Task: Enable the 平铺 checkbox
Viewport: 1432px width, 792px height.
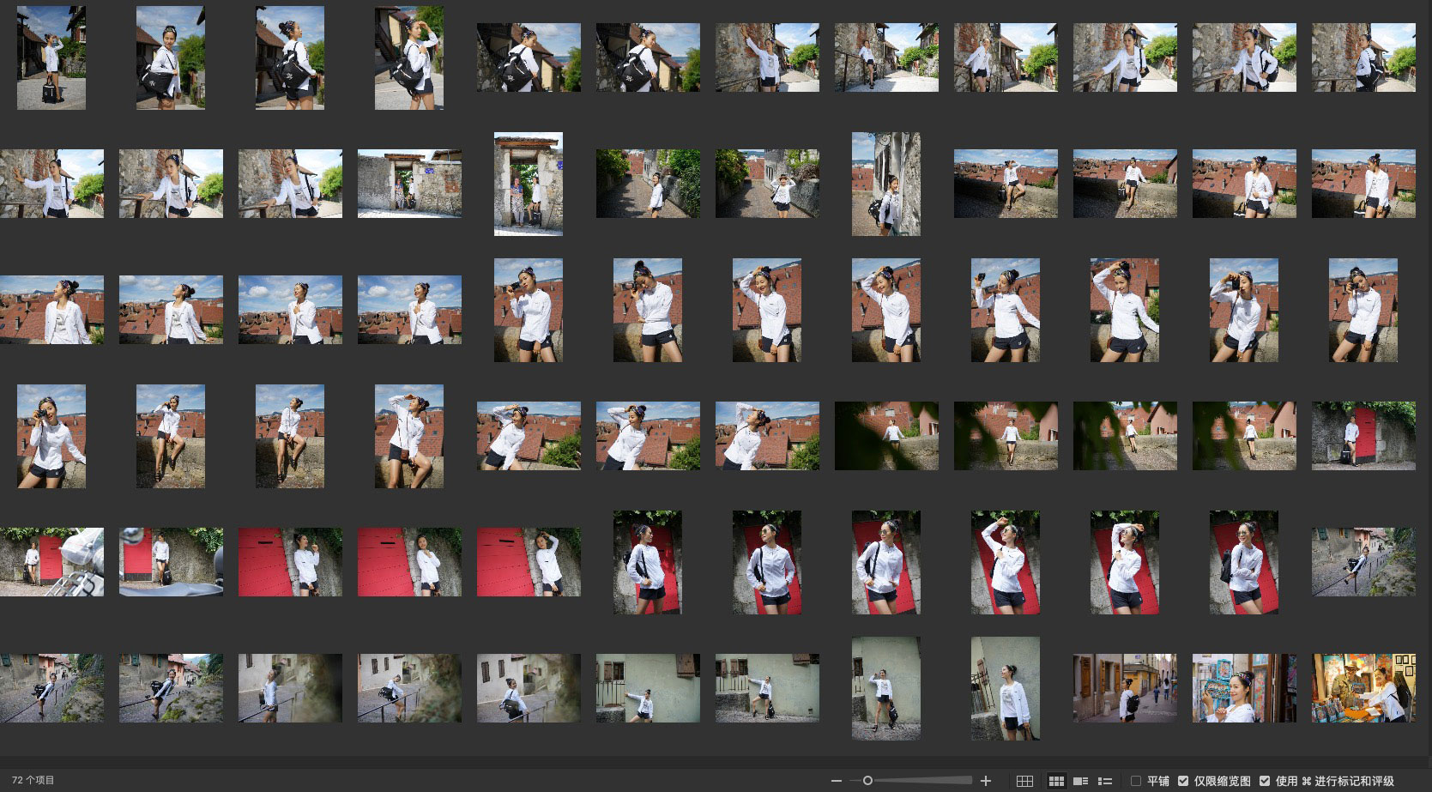Action: tap(1136, 781)
